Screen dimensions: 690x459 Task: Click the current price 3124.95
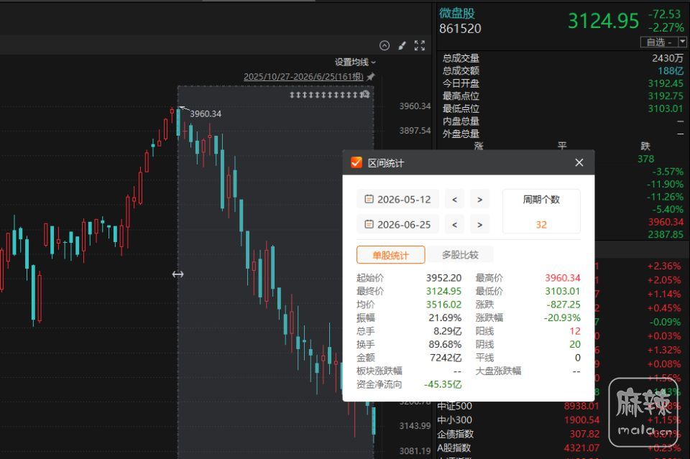pyautogui.click(x=603, y=21)
